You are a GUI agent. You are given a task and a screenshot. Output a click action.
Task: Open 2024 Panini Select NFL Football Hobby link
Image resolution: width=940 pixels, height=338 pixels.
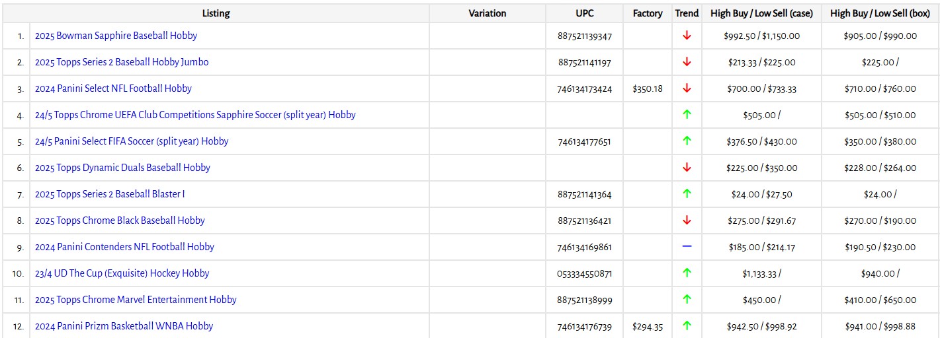coord(113,88)
